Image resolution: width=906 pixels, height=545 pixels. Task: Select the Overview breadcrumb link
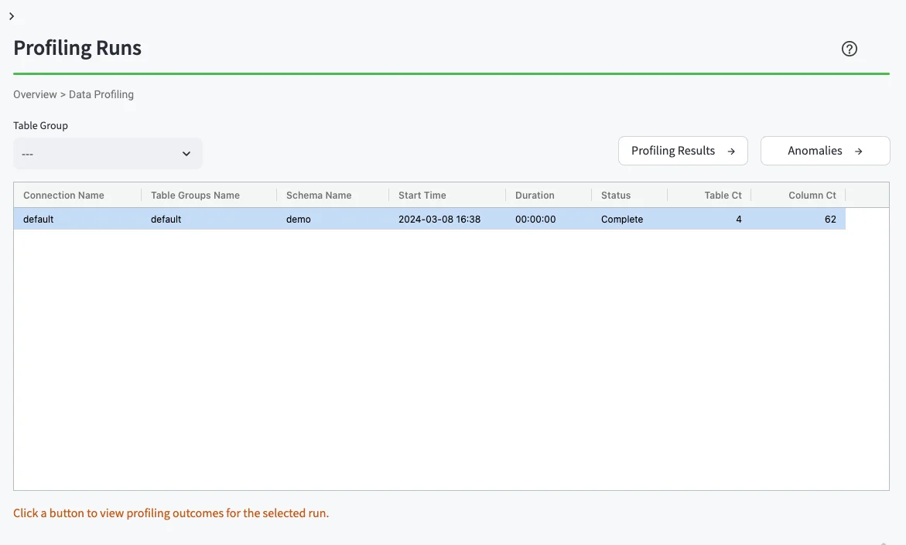click(35, 94)
